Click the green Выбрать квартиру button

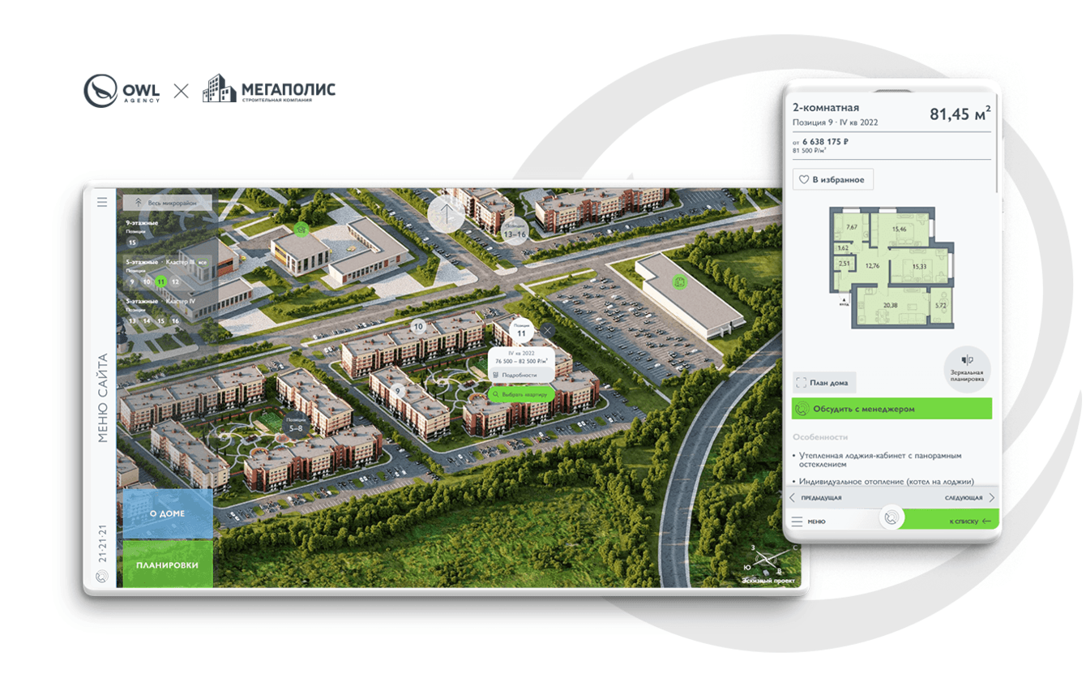pos(522,394)
